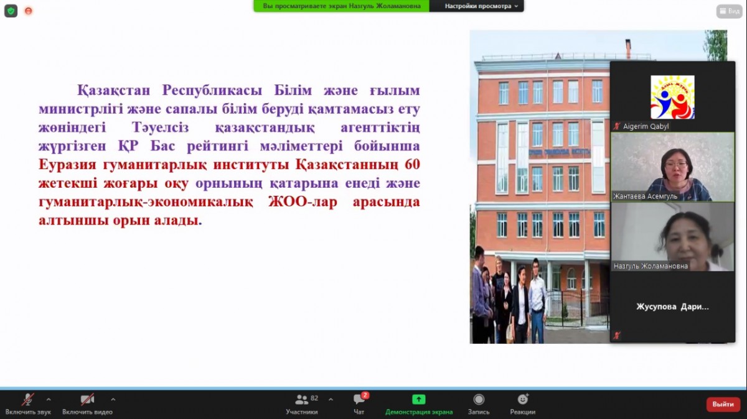Click the Вид layout button
This screenshot has width=747, height=419.
[x=729, y=11]
